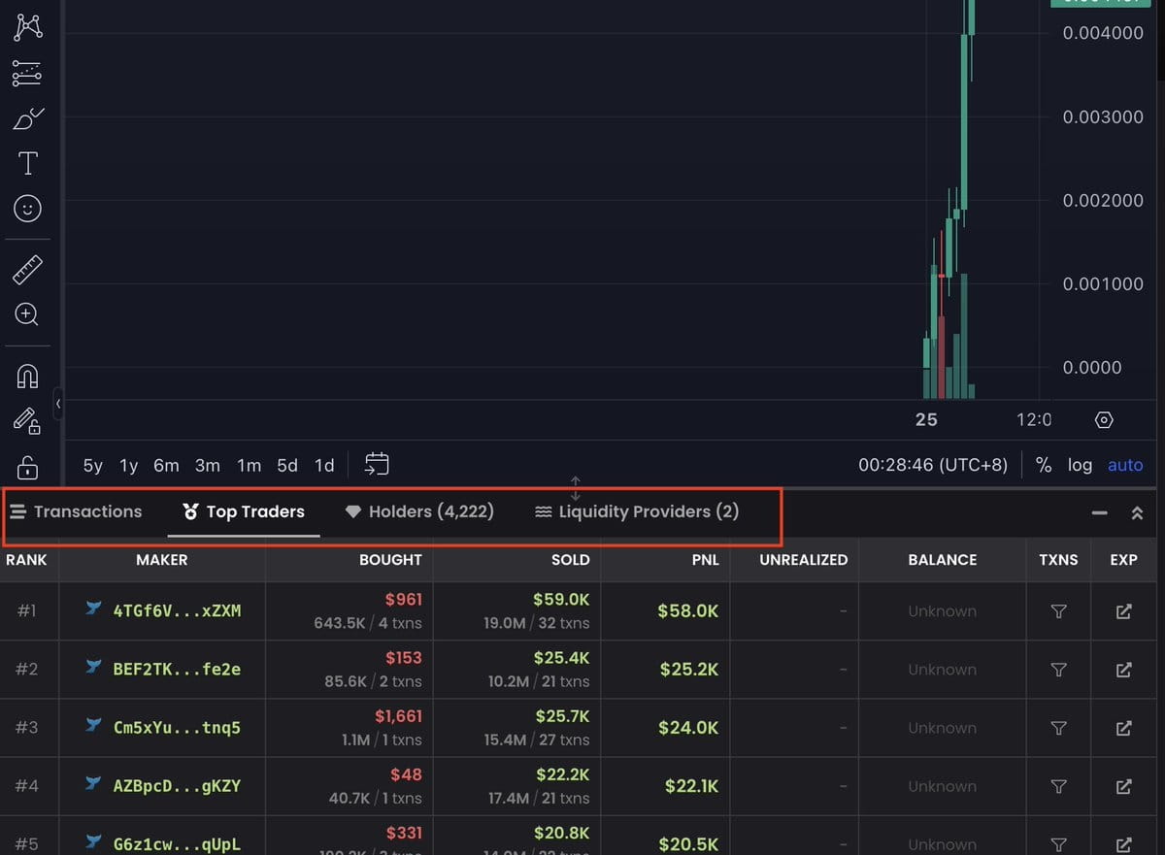Set chart range to 1d
The image size is (1165, 855).
(x=324, y=466)
